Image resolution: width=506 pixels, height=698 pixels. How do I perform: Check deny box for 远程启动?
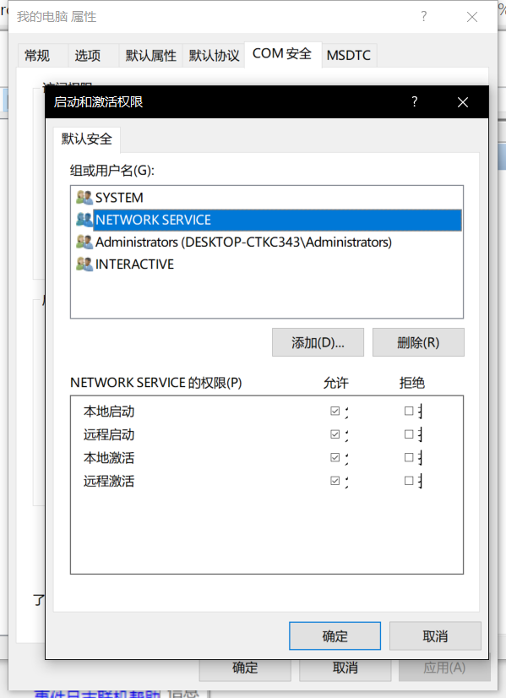409,434
